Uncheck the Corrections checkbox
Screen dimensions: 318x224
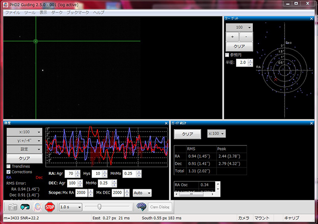[8, 172]
